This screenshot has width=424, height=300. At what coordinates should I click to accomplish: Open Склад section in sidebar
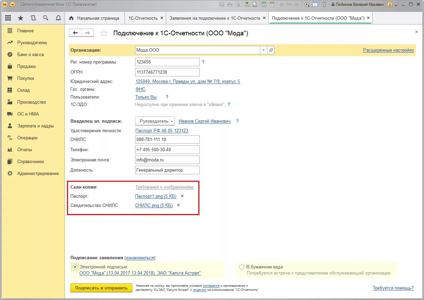tap(32, 90)
